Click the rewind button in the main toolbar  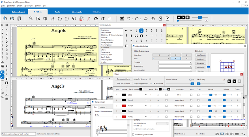179,18
